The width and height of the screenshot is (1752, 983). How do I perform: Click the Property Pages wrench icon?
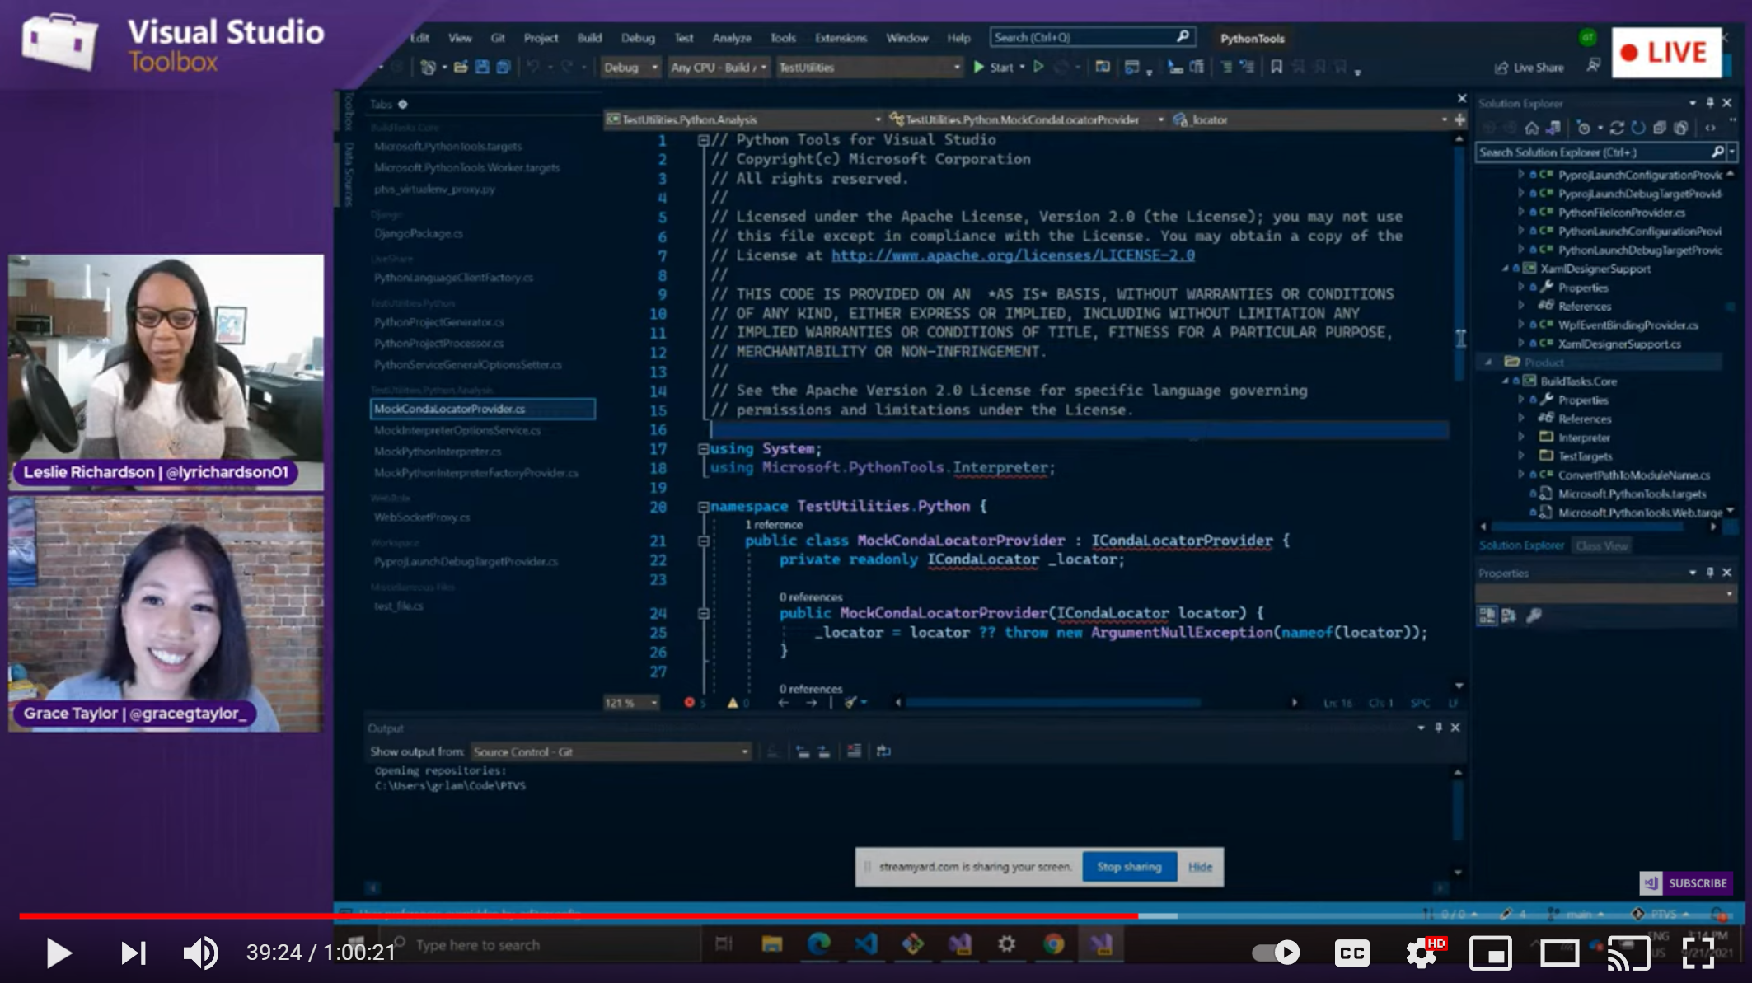[1534, 616]
